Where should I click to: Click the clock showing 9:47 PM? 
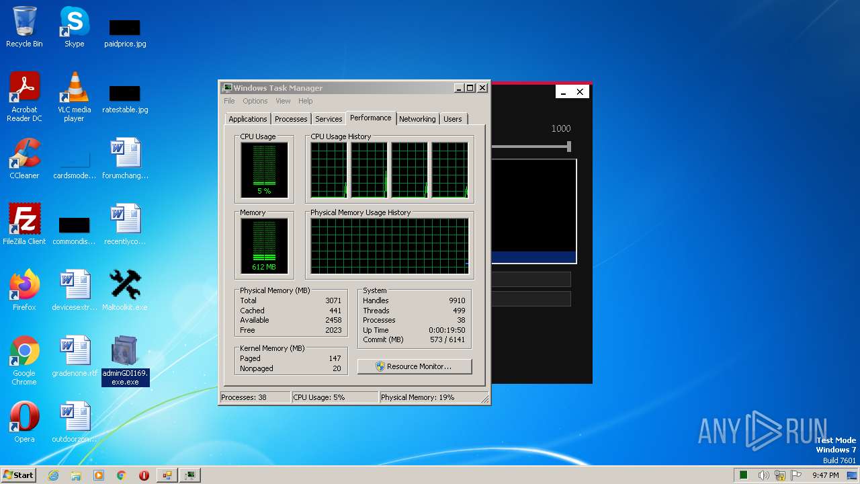coord(825,475)
